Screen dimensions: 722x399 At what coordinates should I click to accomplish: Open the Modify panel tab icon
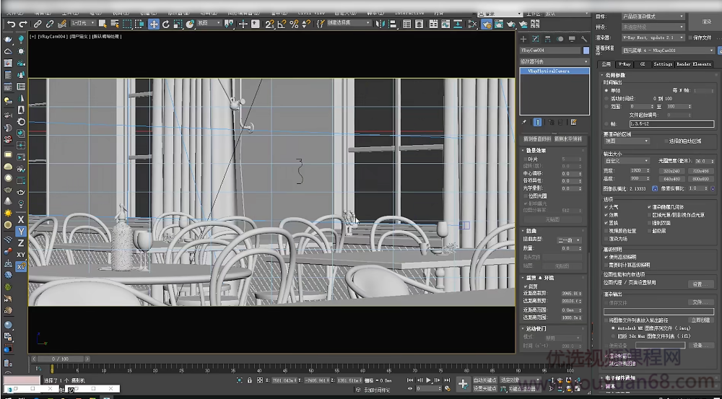pos(536,38)
